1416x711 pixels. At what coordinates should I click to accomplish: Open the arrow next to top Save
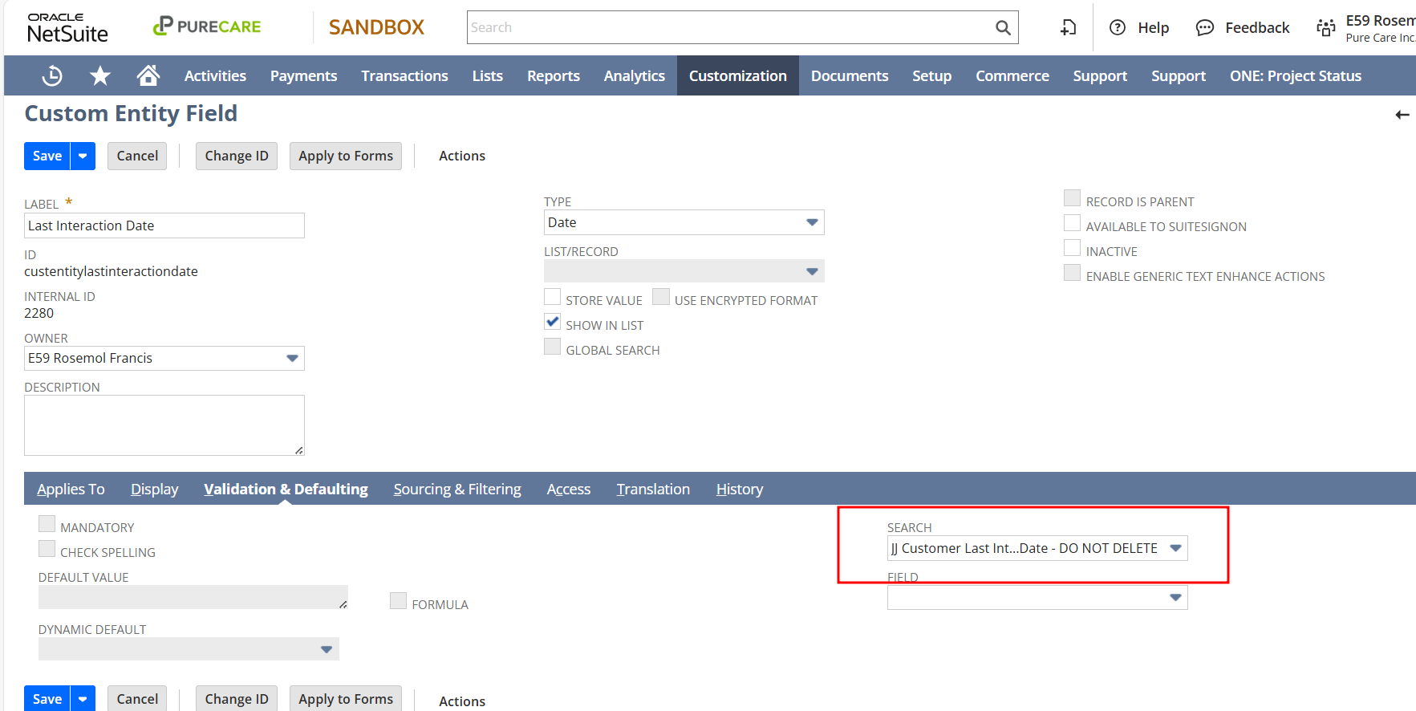(83, 156)
